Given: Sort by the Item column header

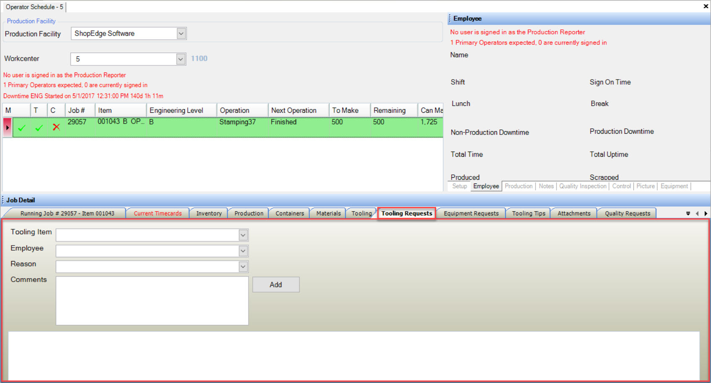Looking at the screenshot, I should point(121,110).
